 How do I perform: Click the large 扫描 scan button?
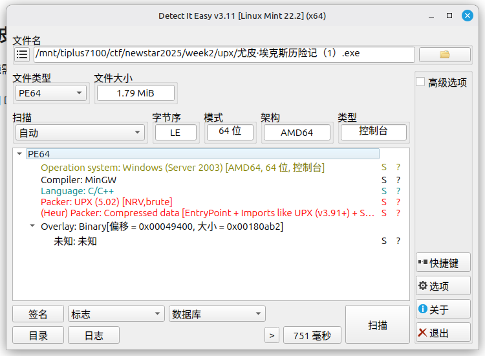coord(378,325)
